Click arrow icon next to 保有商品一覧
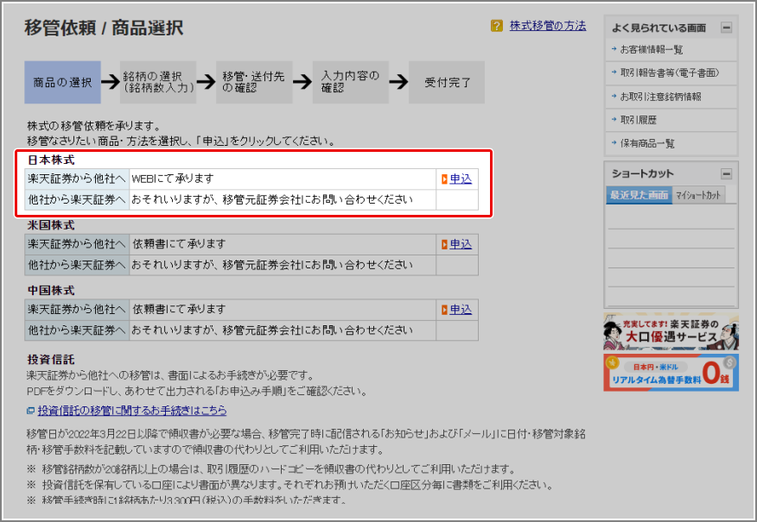Screen dimensions: 757x522 (614, 143)
